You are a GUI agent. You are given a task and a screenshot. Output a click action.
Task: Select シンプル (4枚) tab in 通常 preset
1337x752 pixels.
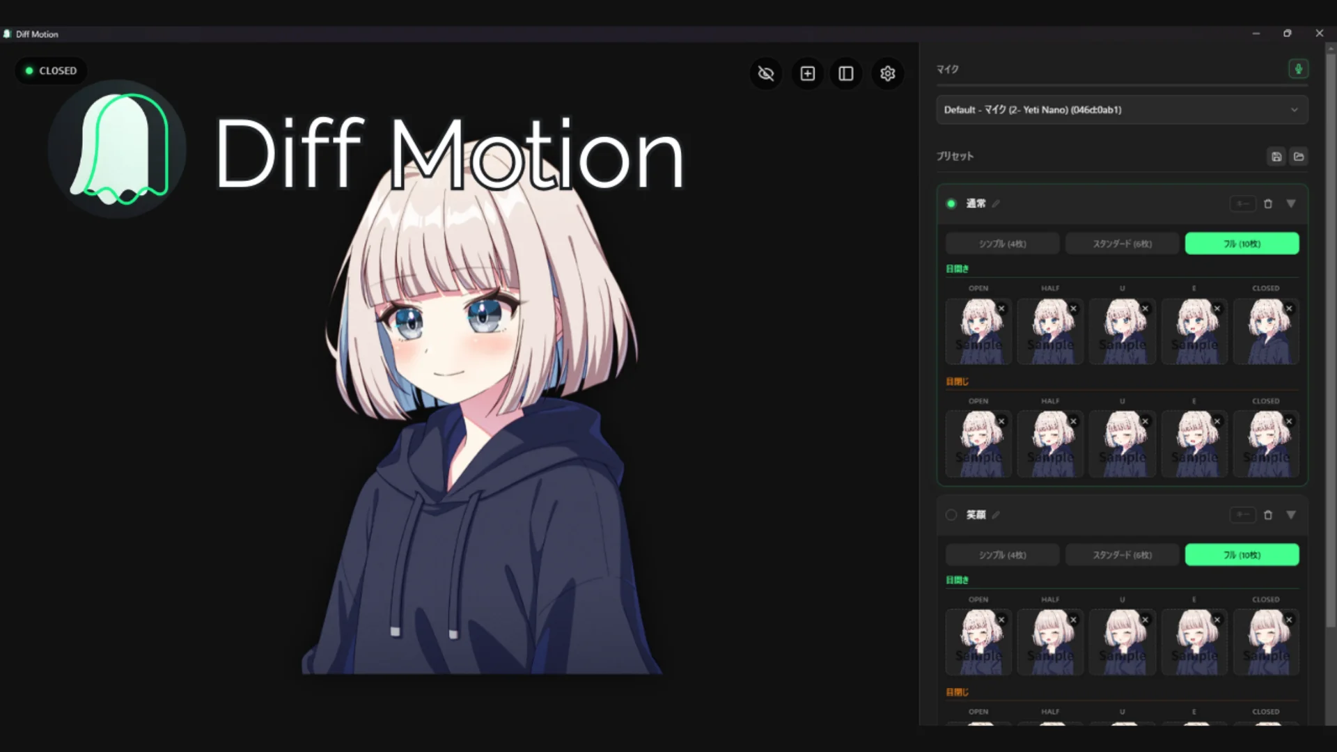(1002, 244)
